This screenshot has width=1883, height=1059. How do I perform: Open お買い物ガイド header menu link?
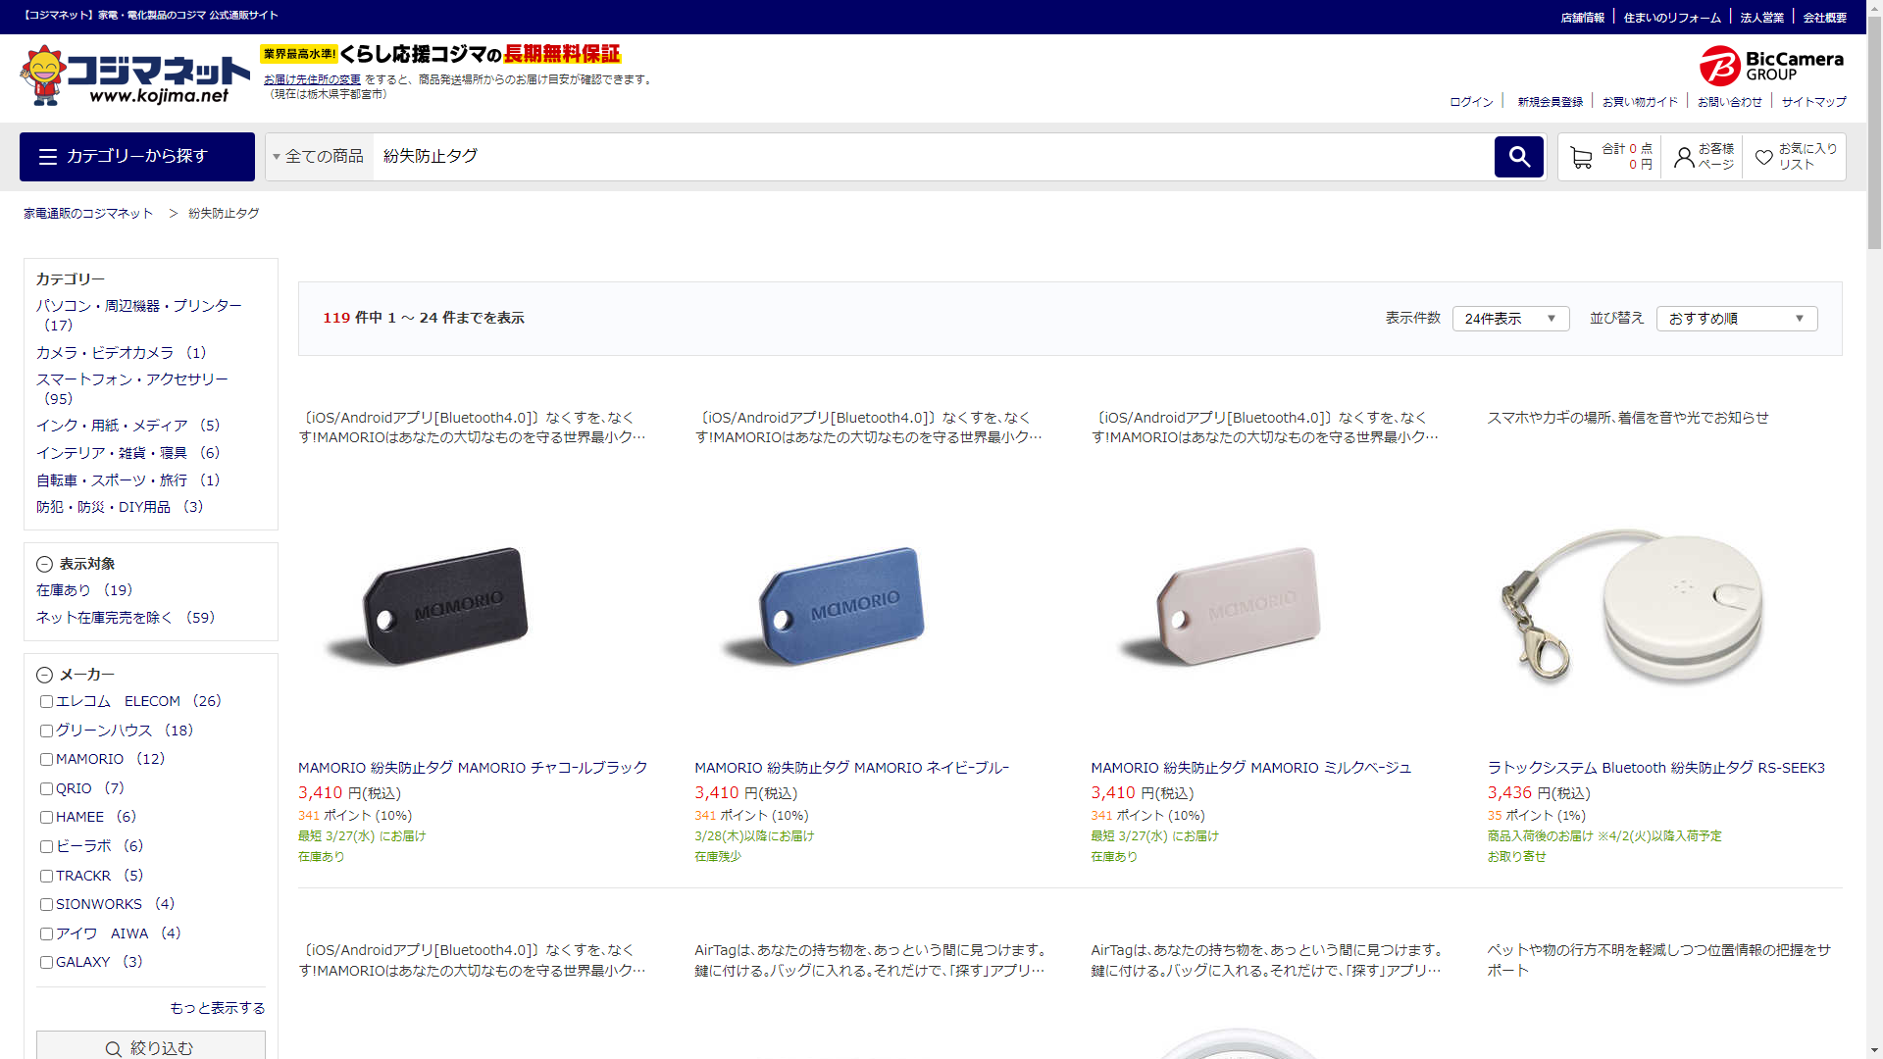[x=1640, y=102]
